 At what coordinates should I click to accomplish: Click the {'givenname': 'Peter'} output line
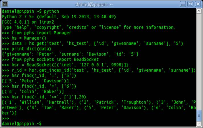coord(70,54)
